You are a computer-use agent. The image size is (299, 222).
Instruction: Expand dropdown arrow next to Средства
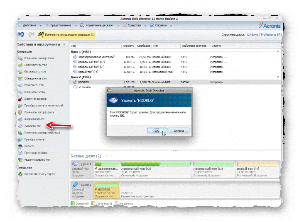(x=145, y=26)
